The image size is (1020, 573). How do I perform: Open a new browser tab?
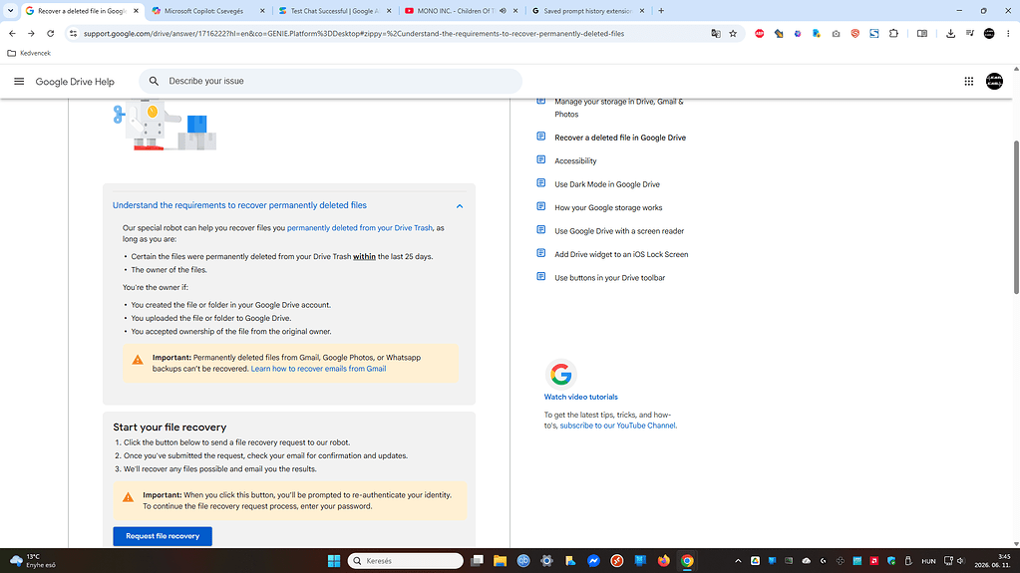(x=661, y=10)
